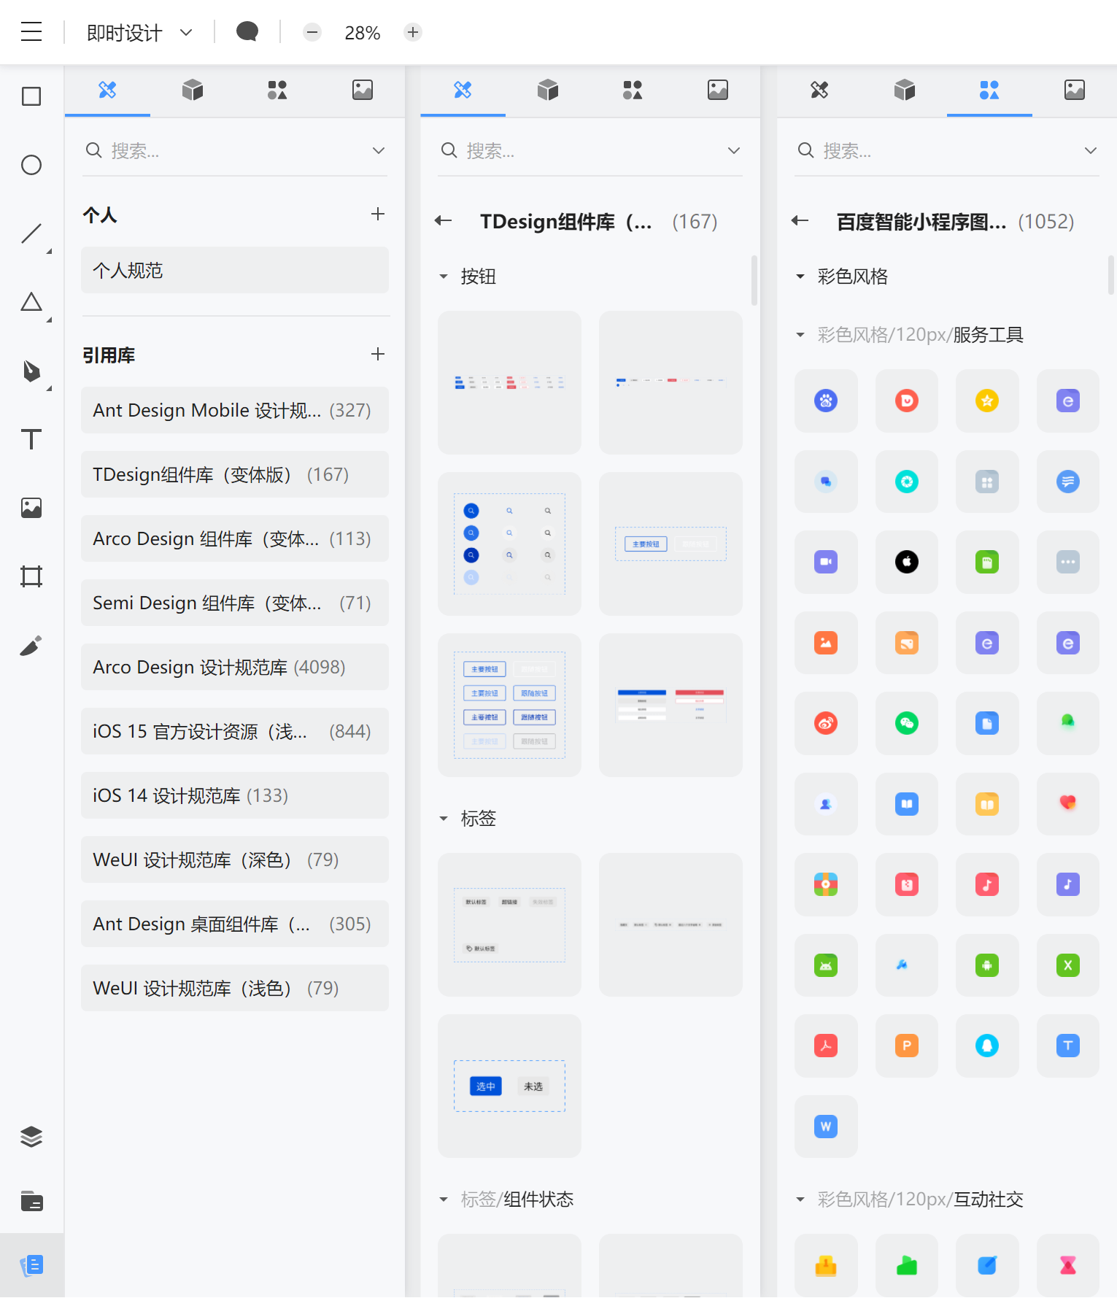The height and width of the screenshot is (1298, 1117).
Task: Pick the yellow star icon
Action: [x=987, y=401]
